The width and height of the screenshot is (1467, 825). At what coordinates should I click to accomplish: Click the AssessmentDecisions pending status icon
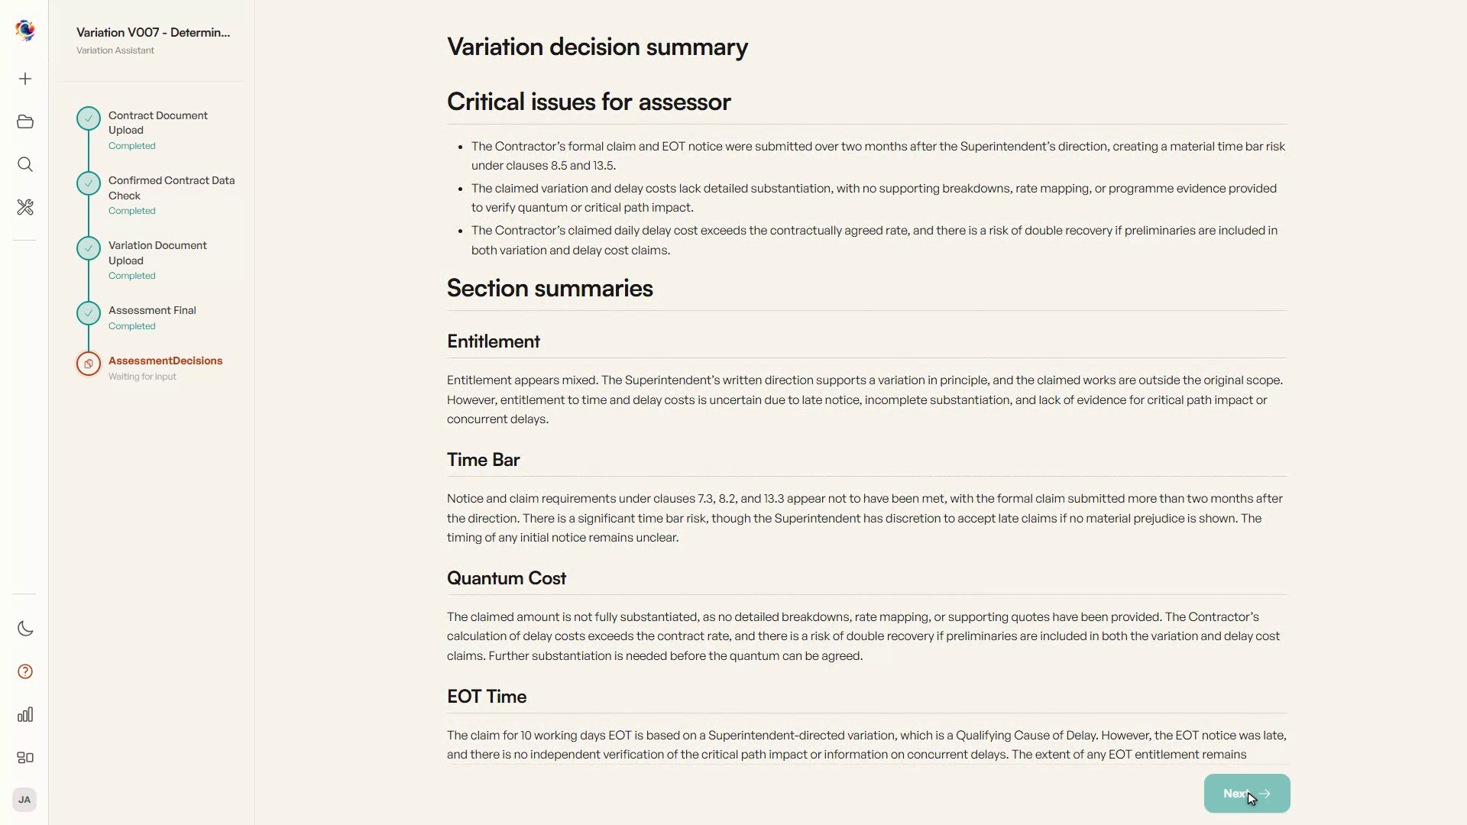[89, 364]
